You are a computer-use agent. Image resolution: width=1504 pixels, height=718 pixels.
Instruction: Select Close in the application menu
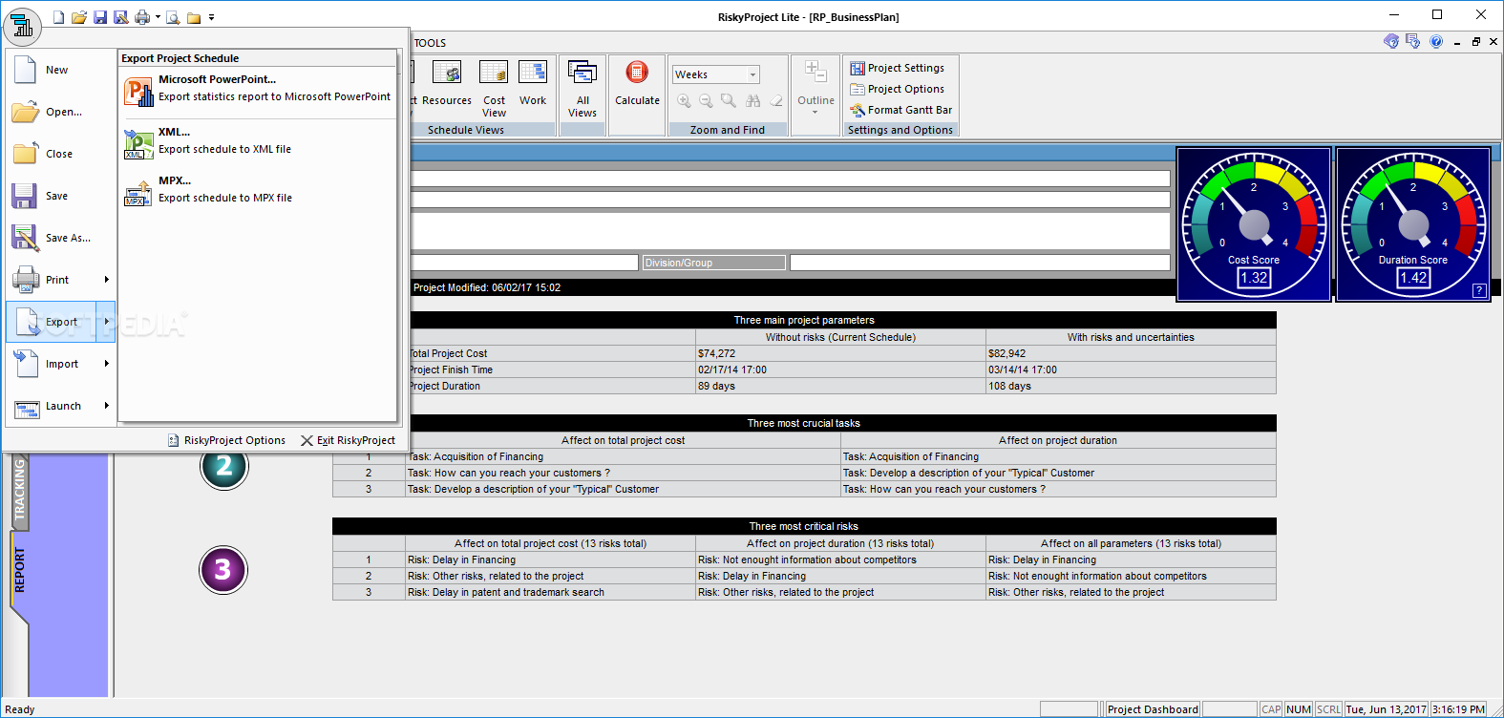61,154
